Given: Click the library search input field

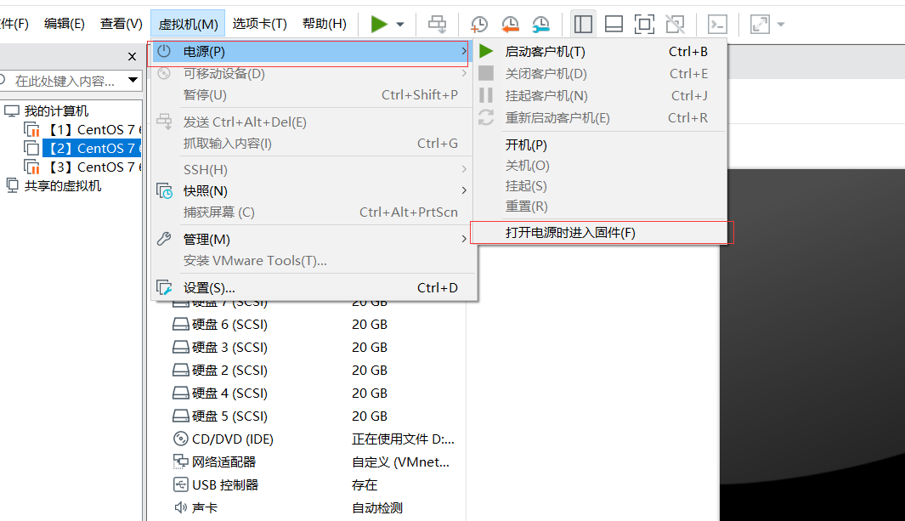Looking at the screenshot, I should [x=64, y=79].
